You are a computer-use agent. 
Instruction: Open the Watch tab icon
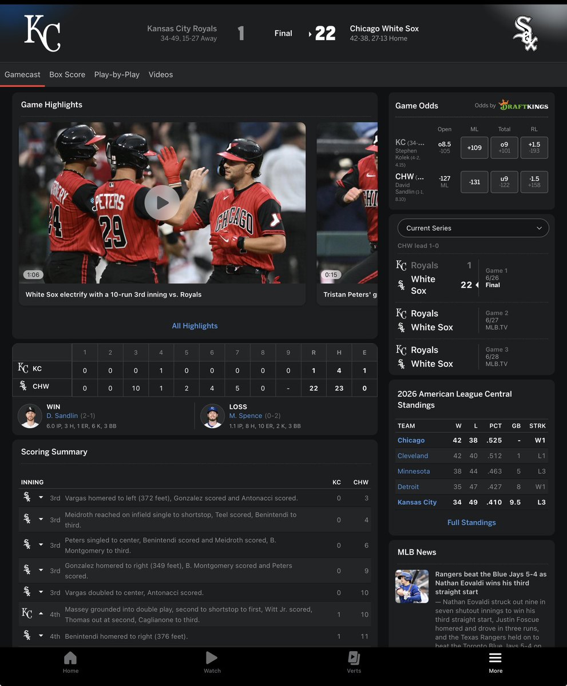(x=212, y=657)
